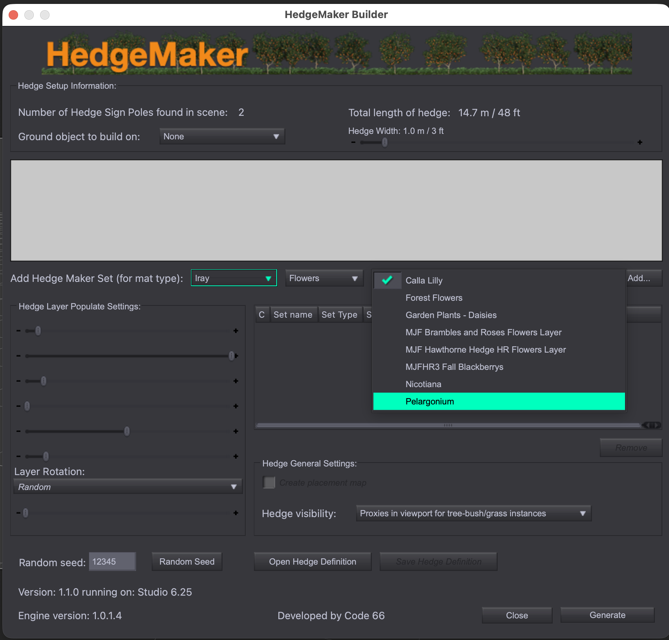Enable the Create placement map checkbox
This screenshot has height=640, width=669.
269,482
